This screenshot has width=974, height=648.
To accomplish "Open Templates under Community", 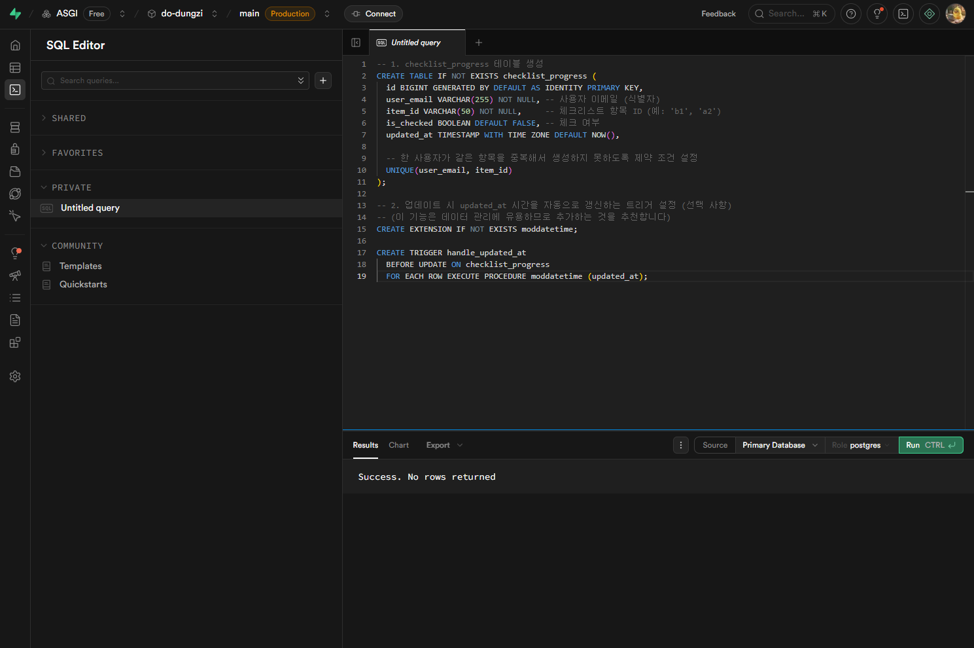I will 80,266.
